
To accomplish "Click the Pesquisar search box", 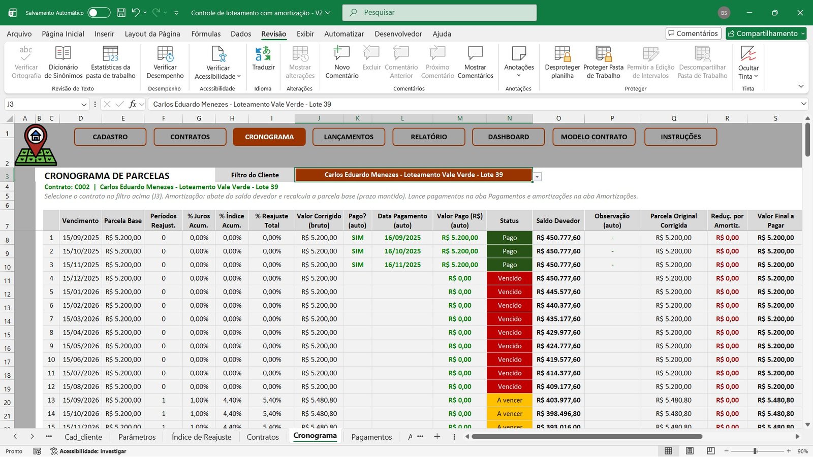I will (x=440, y=13).
